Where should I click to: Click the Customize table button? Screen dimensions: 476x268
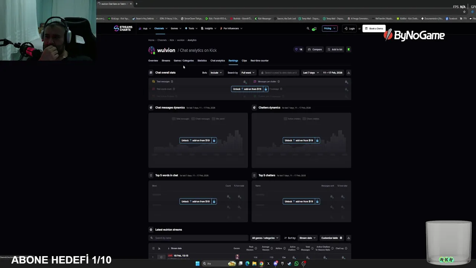tap(332, 238)
